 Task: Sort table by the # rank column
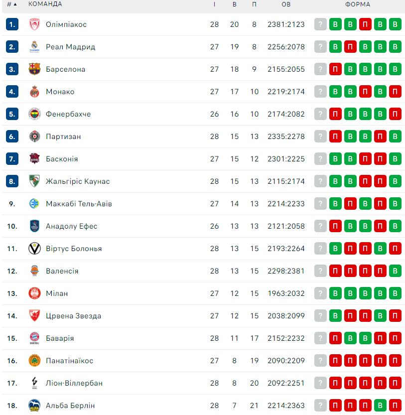12,4
